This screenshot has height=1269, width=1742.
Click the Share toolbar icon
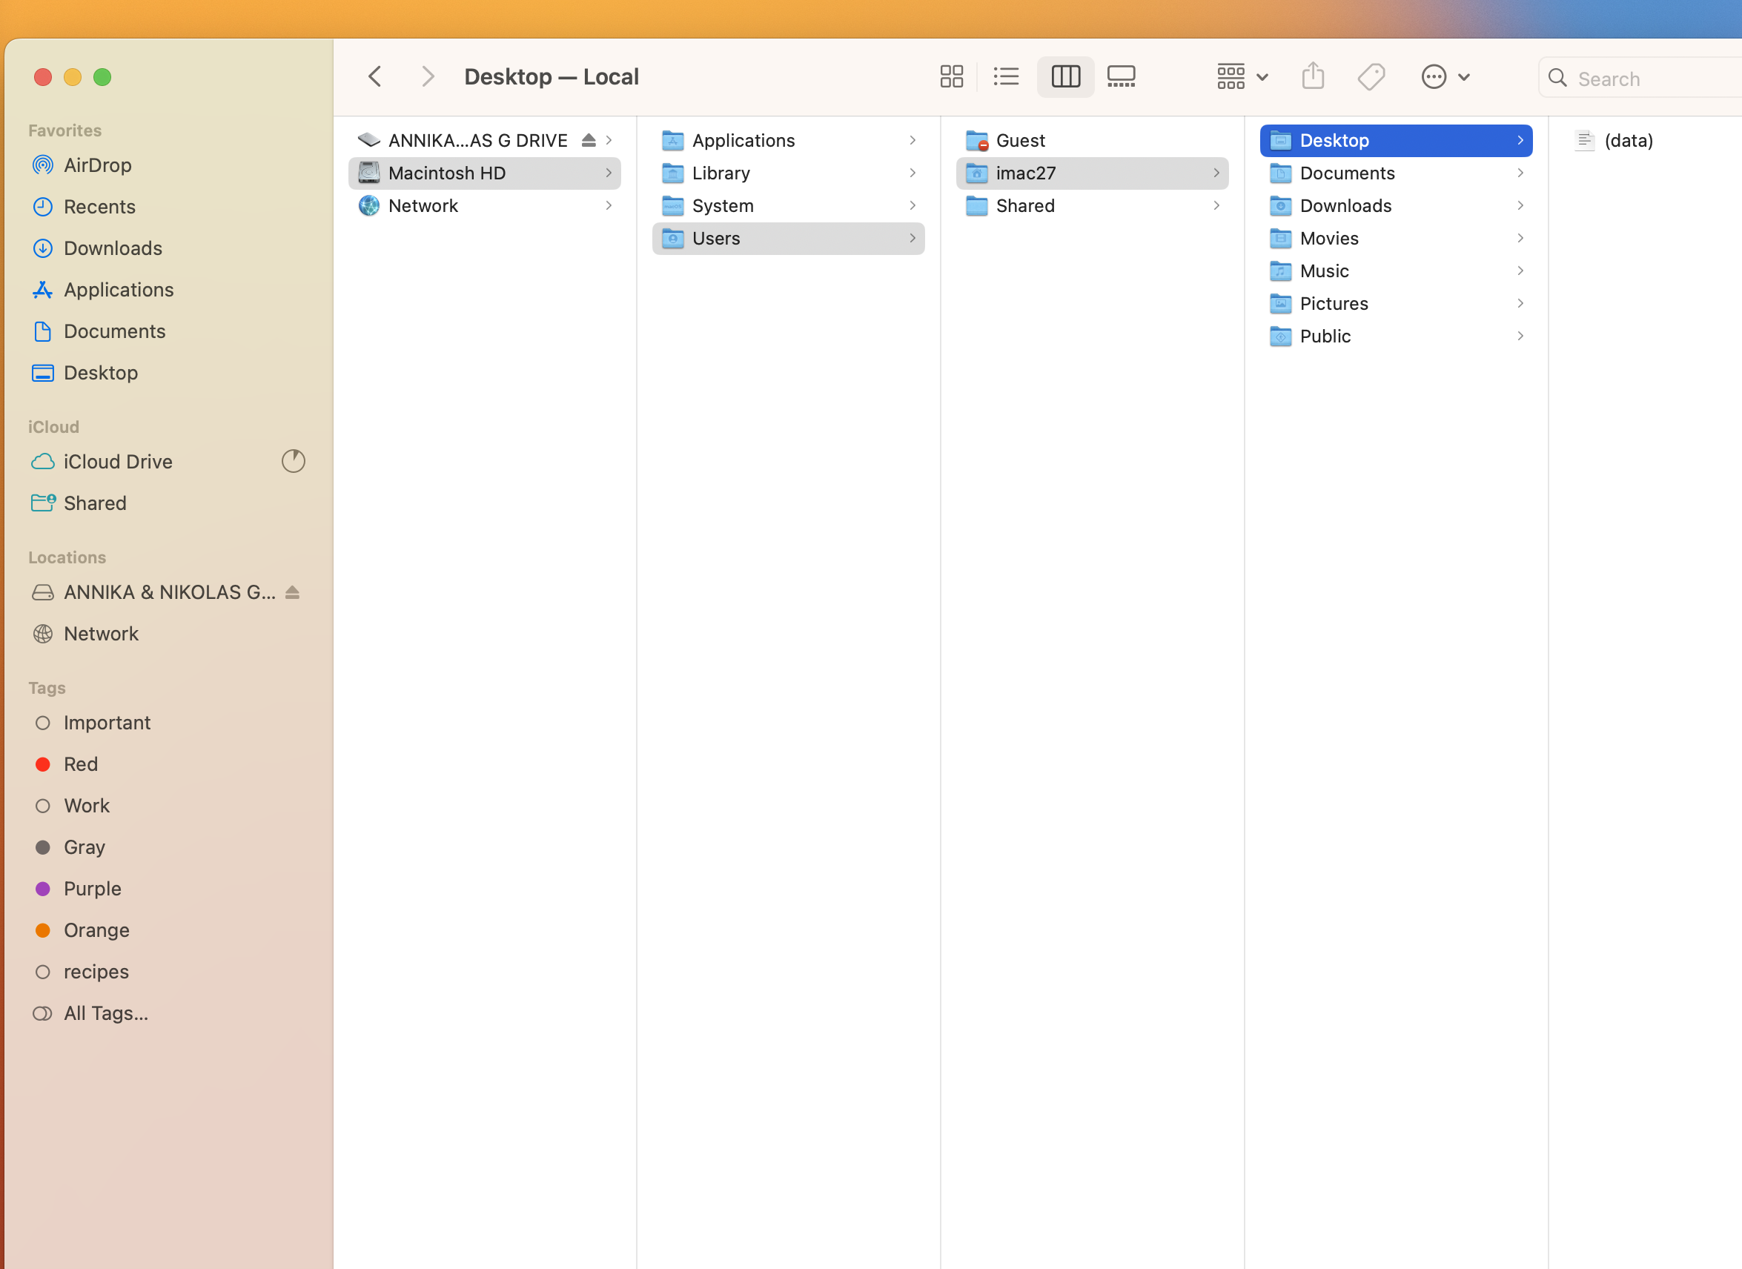[1313, 77]
